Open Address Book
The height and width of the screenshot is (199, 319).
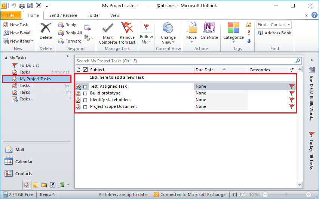(x=274, y=33)
